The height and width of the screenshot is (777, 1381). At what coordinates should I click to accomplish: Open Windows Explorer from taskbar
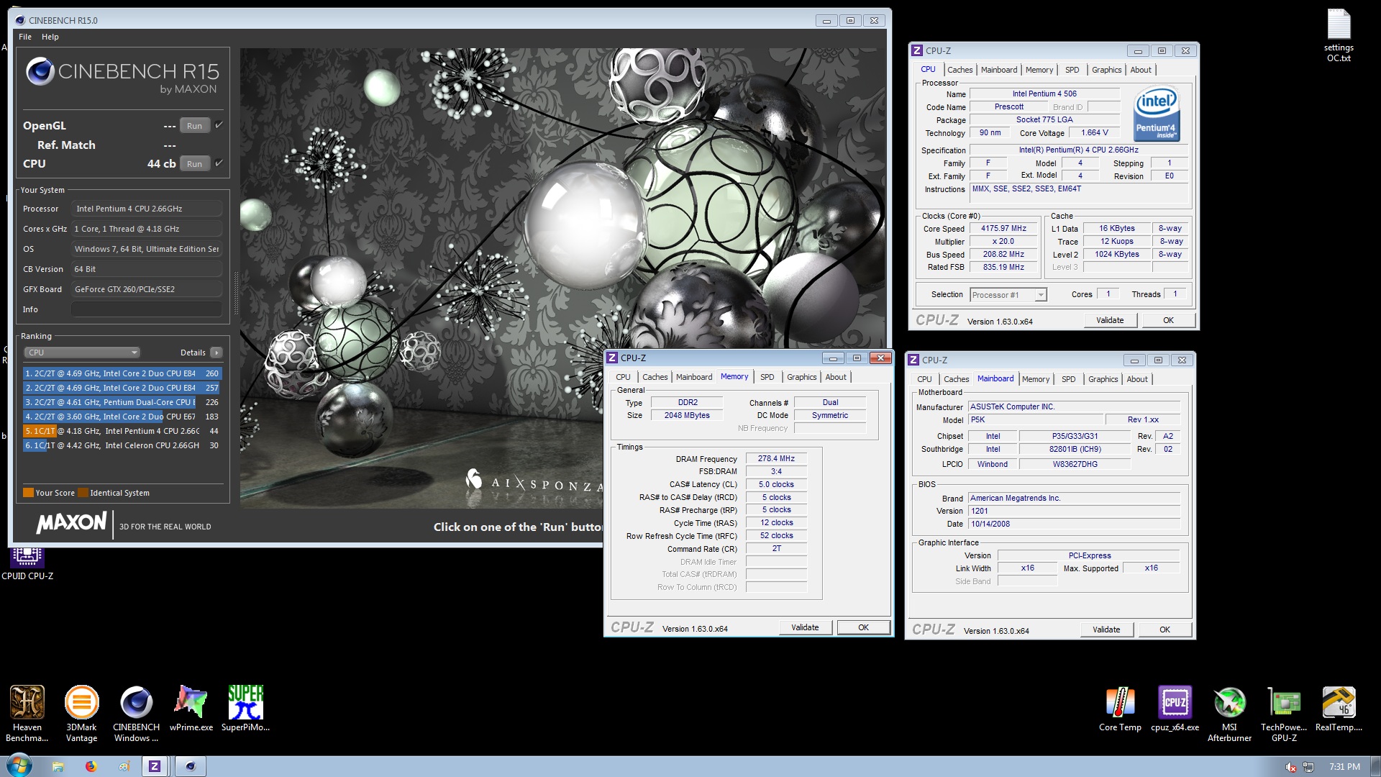pos(58,766)
